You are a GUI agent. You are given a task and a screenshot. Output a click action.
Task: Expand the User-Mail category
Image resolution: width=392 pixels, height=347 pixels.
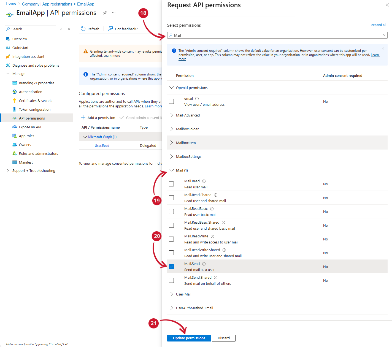coord(172,294)
